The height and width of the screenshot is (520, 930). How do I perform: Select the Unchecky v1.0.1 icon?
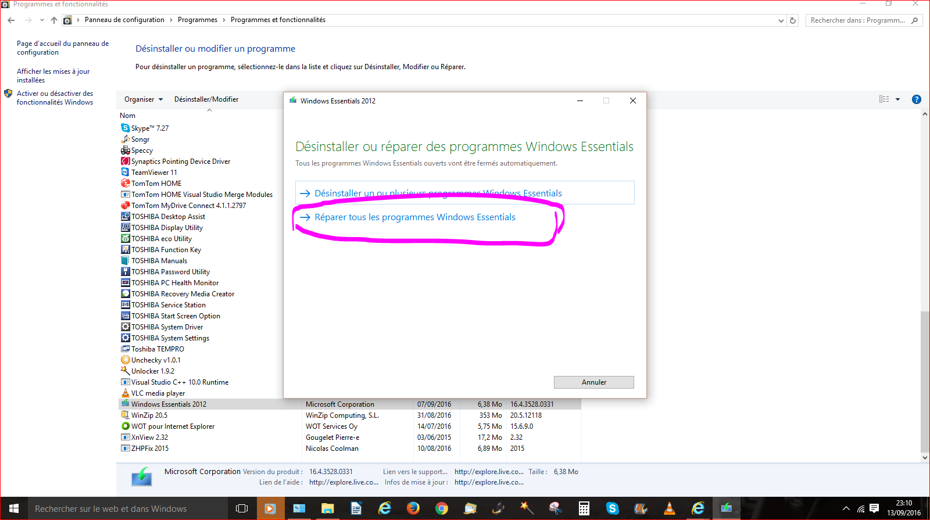coord(125,360)
